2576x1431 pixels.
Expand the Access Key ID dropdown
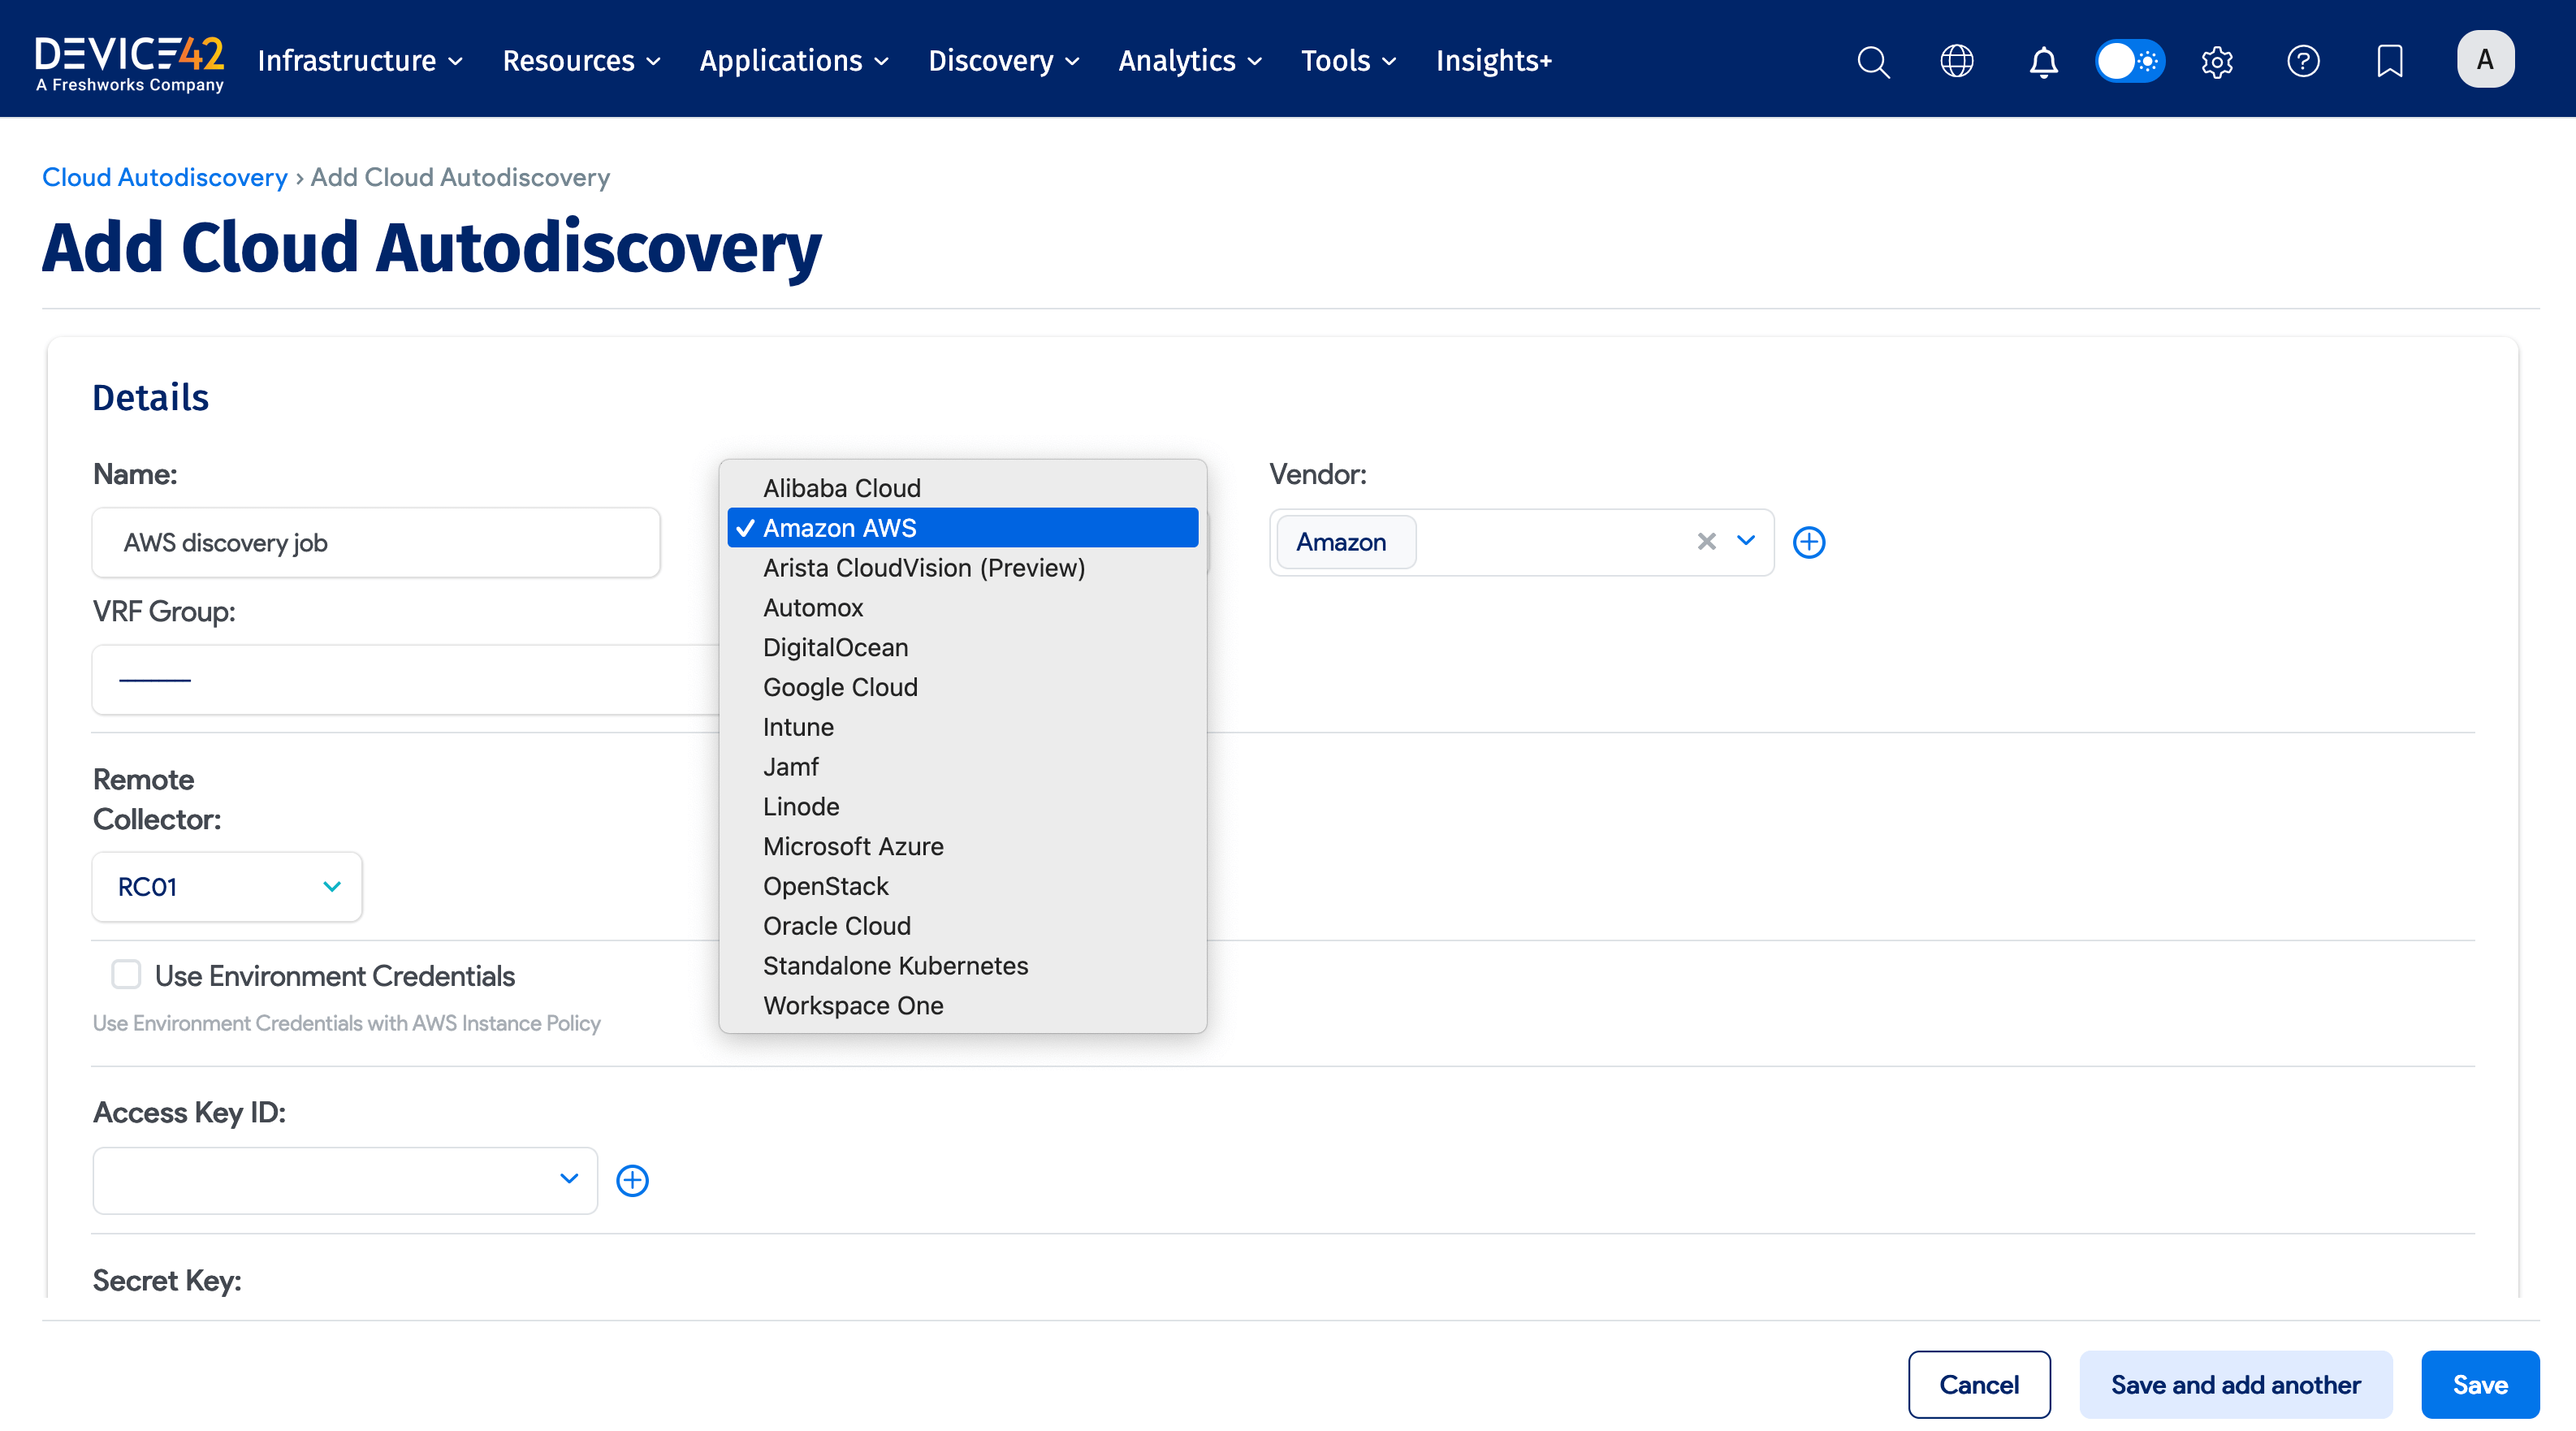tap(569, 1180)
